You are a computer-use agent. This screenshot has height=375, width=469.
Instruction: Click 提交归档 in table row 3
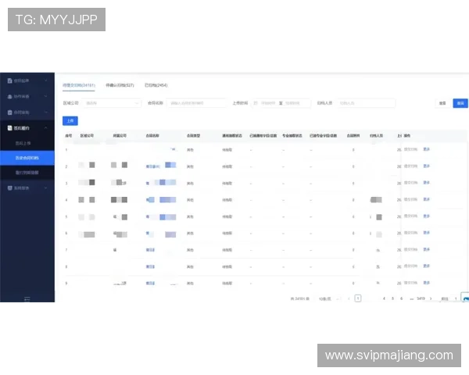point(410,182)
